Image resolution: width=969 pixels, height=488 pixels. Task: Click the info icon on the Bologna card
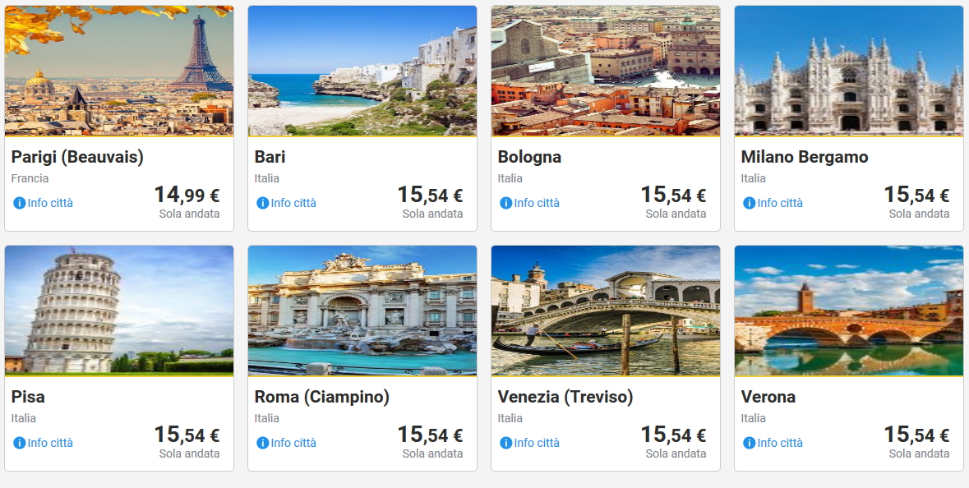pyautogui.click(x=505, y=203)
